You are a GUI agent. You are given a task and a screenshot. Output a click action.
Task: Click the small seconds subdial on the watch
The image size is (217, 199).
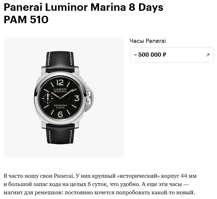pyautogui.click(x=48, y=98)
